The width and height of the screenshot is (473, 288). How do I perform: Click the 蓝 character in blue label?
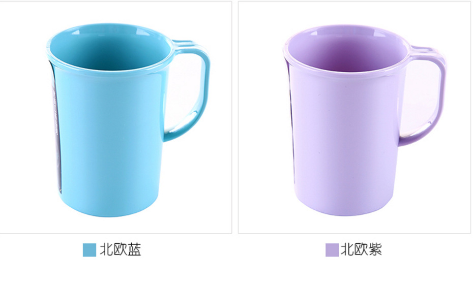click(134, 250)
